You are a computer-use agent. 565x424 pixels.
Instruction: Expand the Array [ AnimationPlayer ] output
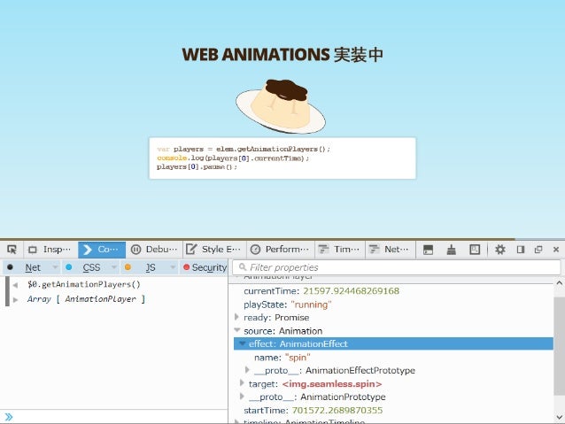coord(15,299)
